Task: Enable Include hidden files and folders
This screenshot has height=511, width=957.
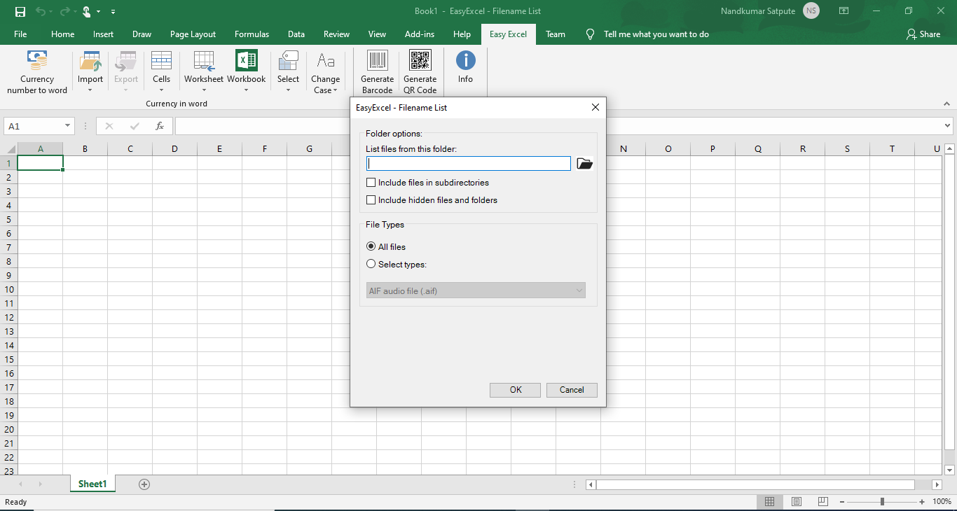Action: click(x=371, y=200)
